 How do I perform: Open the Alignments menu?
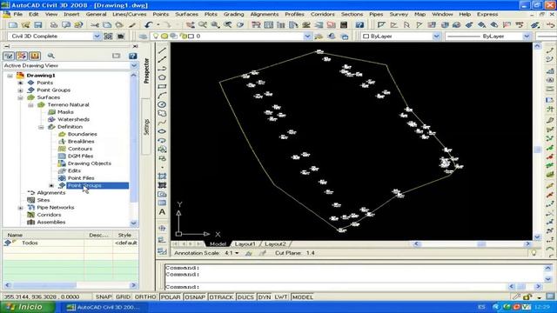tap(265, 14)
